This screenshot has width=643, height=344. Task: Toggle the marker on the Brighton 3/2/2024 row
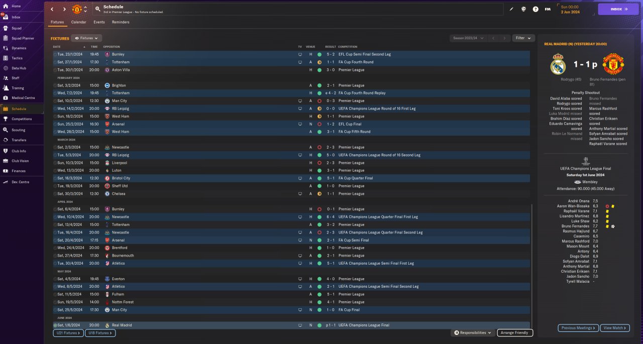pos(55,85)
